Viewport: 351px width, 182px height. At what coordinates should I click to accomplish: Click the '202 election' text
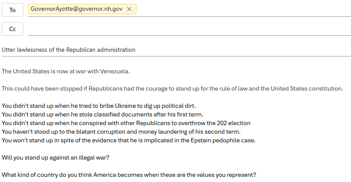click(x=234, y=123)
